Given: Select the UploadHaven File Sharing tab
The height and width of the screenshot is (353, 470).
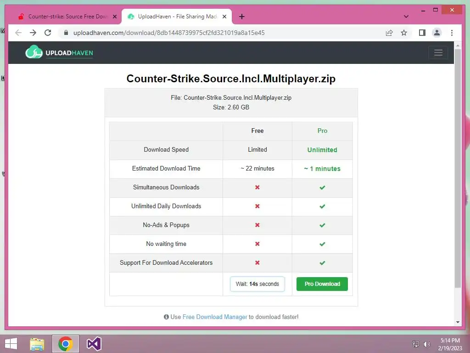Looking at the screenshot, I should tap(177, 17).
